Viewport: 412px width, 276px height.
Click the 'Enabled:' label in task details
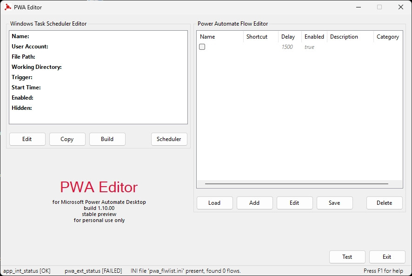22,98
